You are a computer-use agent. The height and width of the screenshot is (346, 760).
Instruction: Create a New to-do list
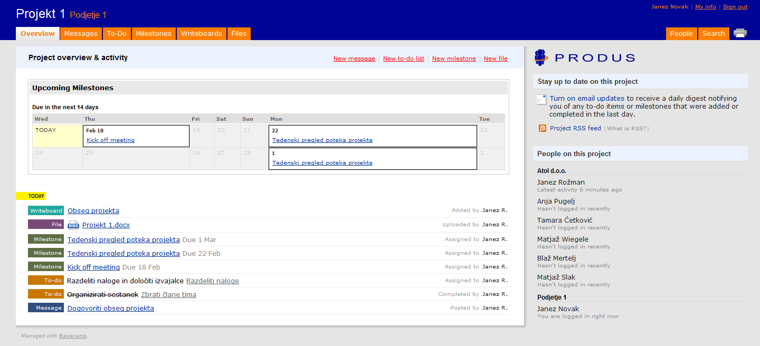404,59
